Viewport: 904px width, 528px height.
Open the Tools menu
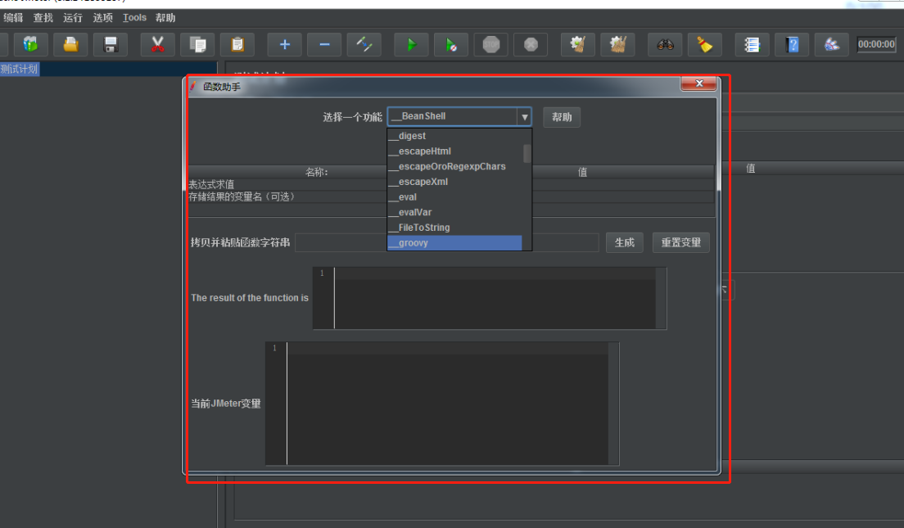[x=133, y=16]
